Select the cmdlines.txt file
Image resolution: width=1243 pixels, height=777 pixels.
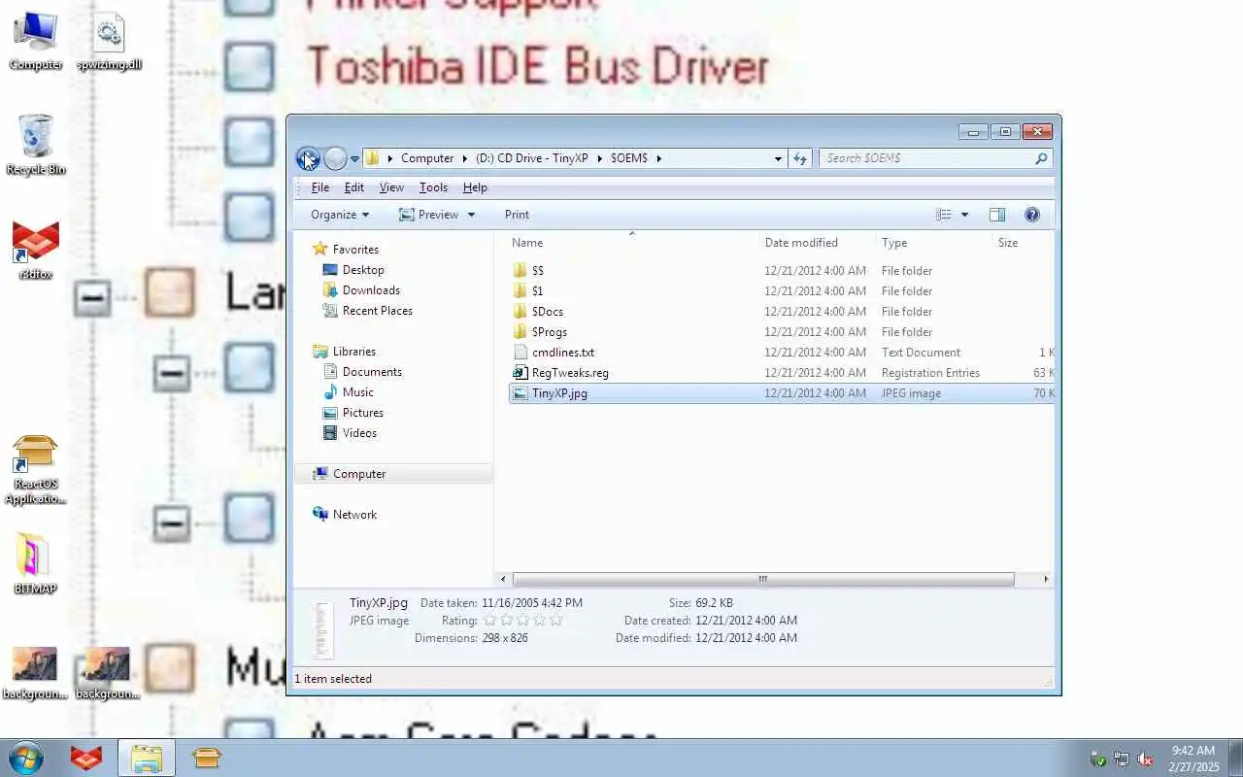[x=562, y=353]
